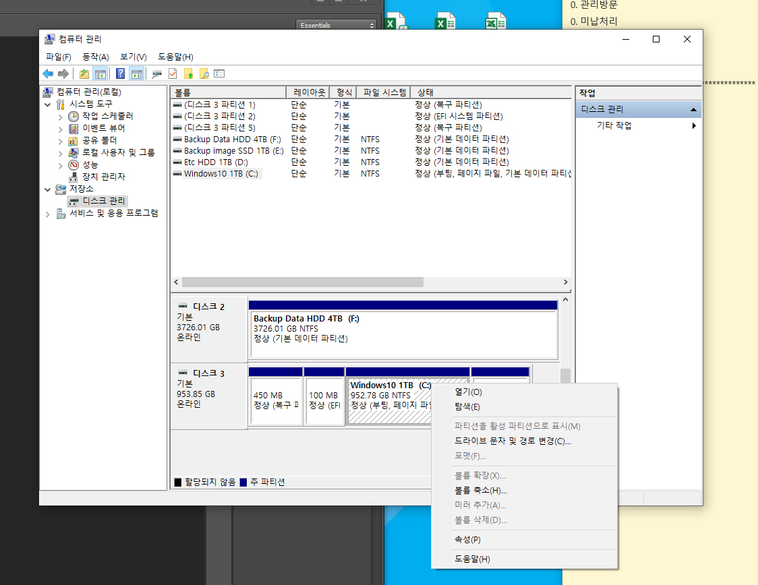
Task: Sort by the Layout (레이아웃) column header
Action: [308, 92]
